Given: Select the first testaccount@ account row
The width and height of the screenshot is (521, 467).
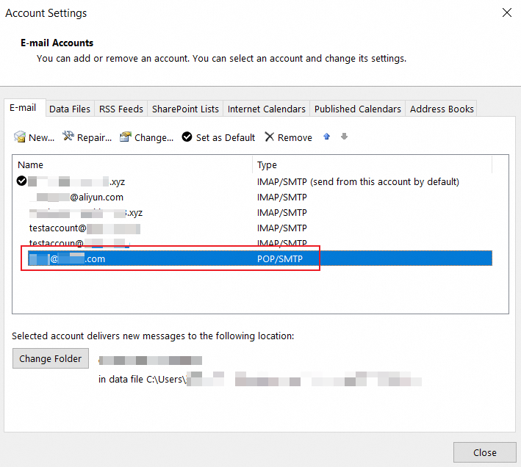Looking at the screenshot, I should pos(260,228).
